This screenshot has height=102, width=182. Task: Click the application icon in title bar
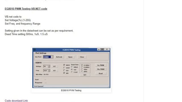tap(34, 50)
